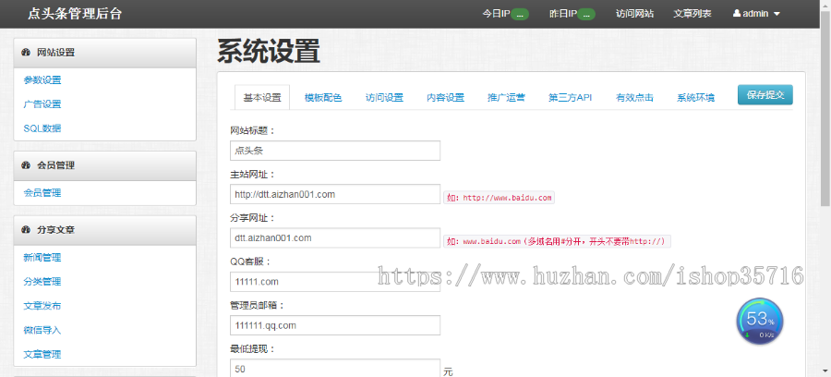Click the page vertical scrollbar
Image resolution: width=831 pixels, height=377 pixels.
click(x=825, y=109)
